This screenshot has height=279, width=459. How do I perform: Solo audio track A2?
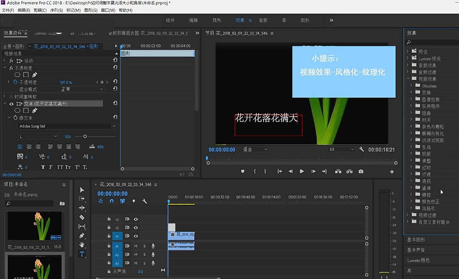(x=144, y=254)
